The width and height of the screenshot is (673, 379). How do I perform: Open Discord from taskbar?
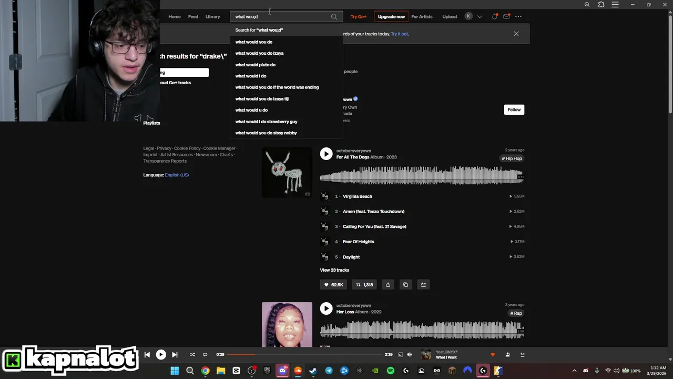(283, 371)
